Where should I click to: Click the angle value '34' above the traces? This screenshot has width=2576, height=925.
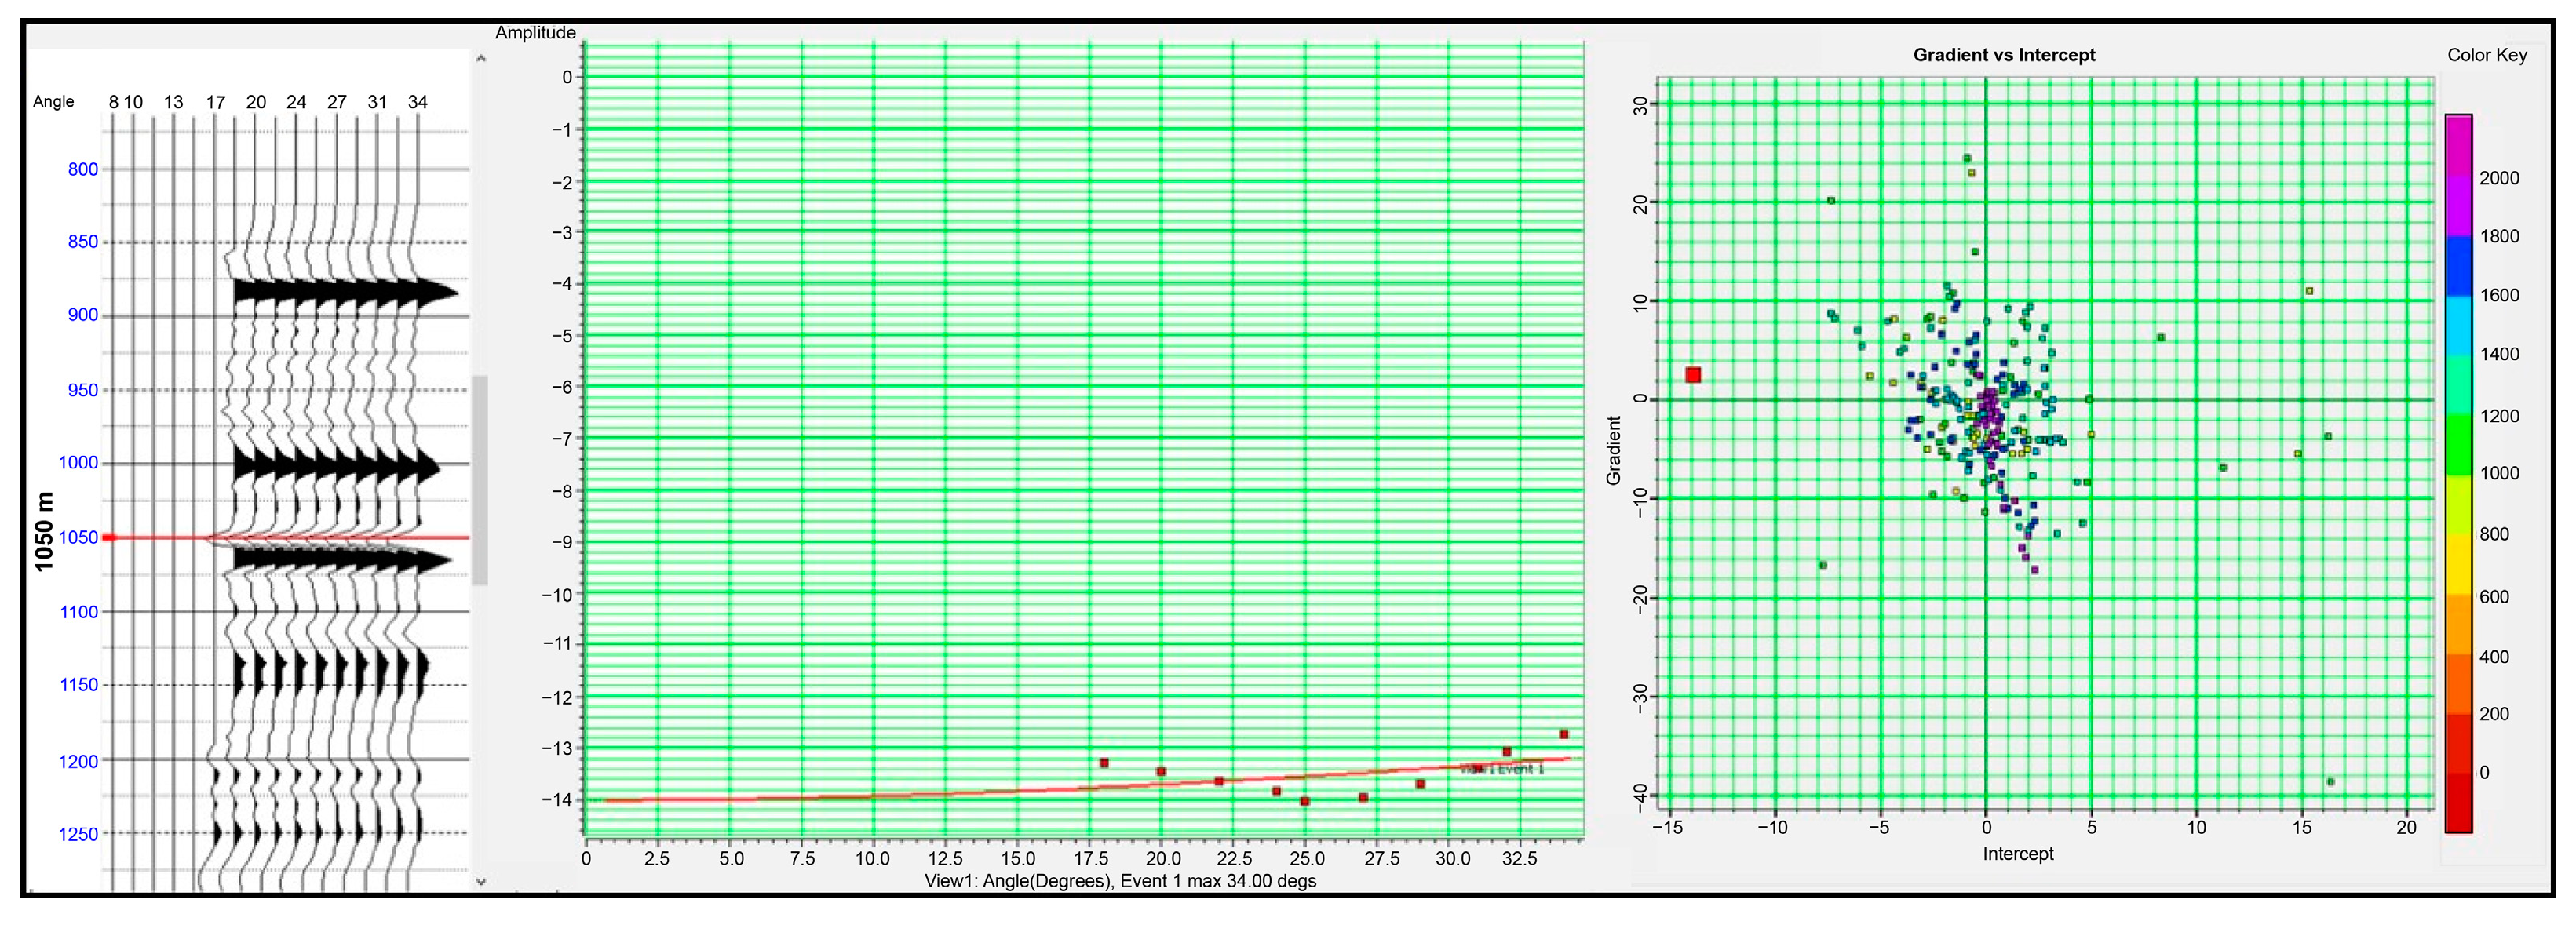[x=417, y=102]
